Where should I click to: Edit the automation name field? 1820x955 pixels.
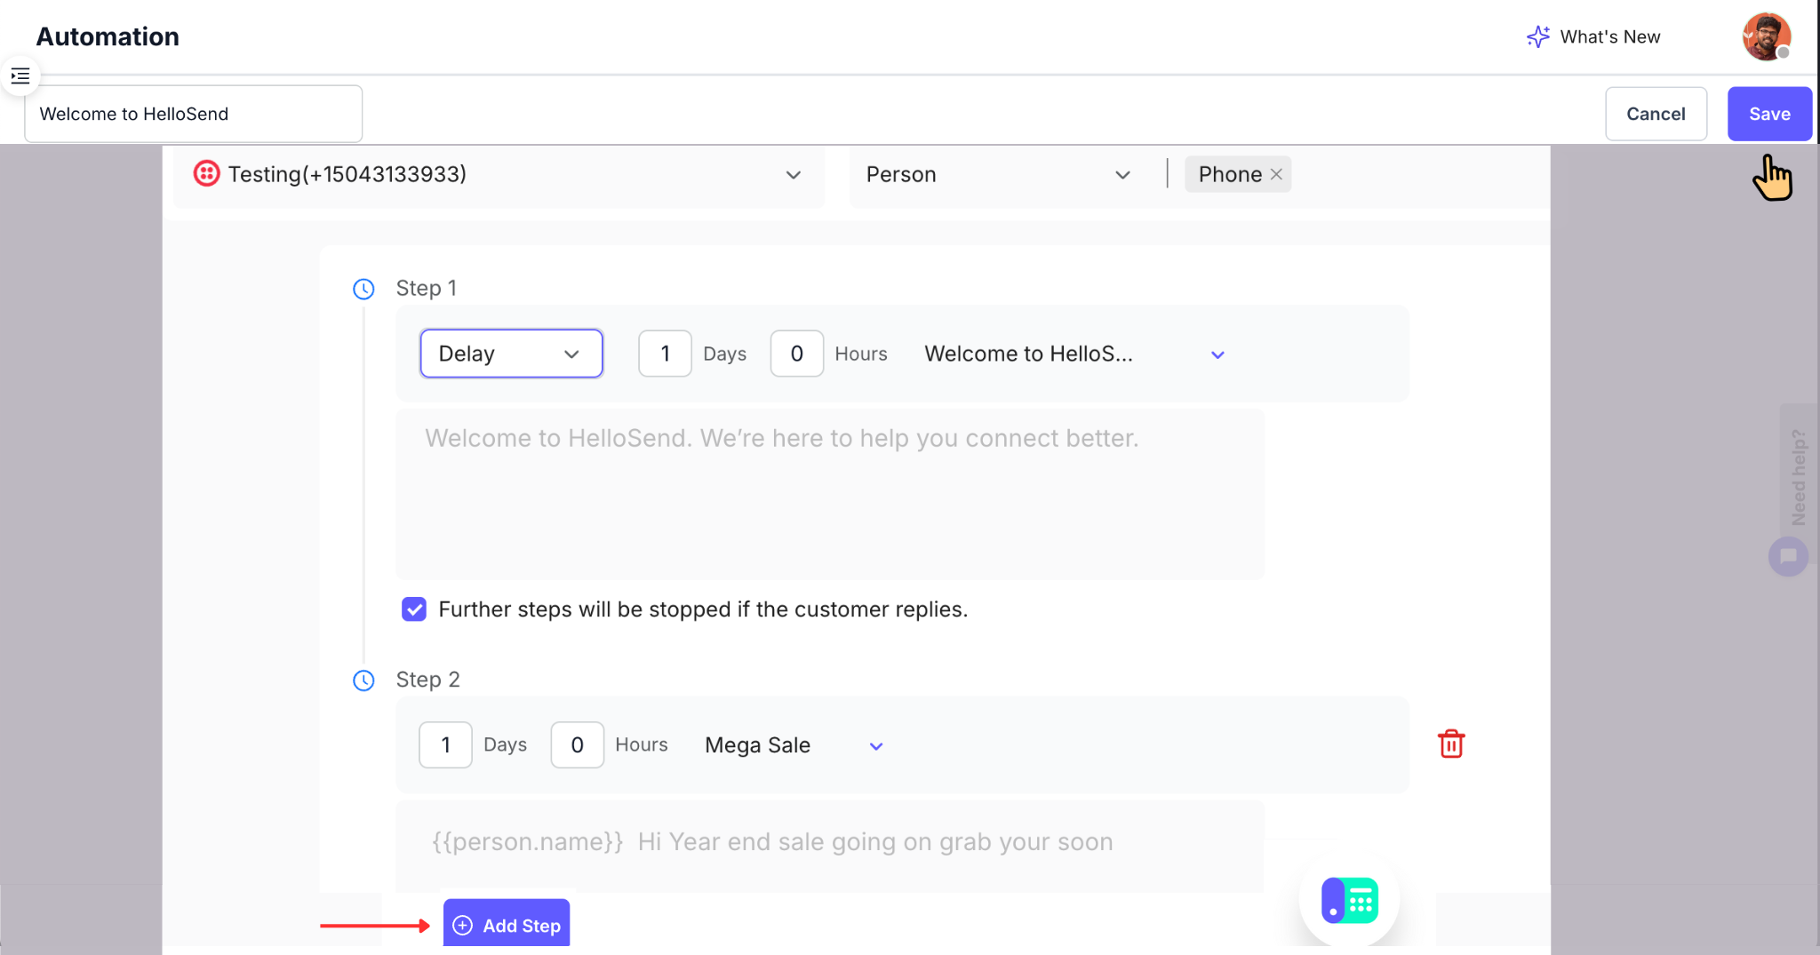[x=193, y=114]
